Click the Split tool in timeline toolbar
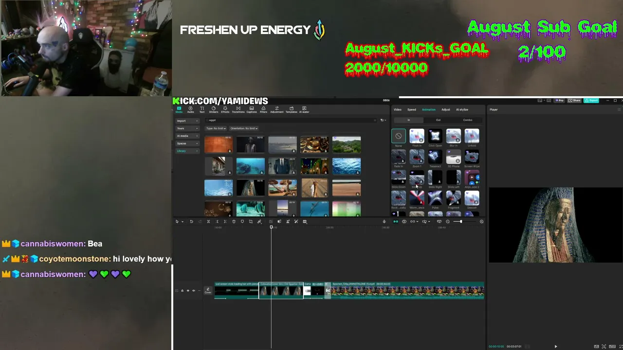Viewport: 623px width, 350px height. 208,222
